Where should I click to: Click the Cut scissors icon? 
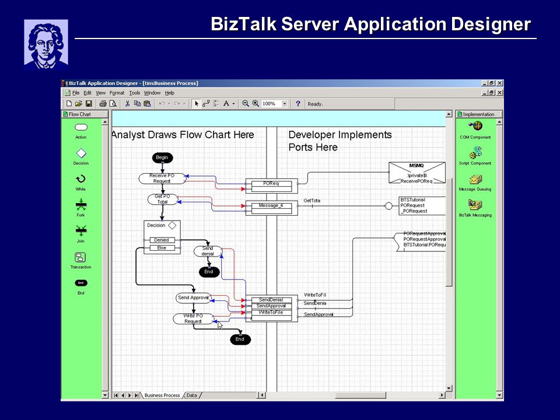127,104
